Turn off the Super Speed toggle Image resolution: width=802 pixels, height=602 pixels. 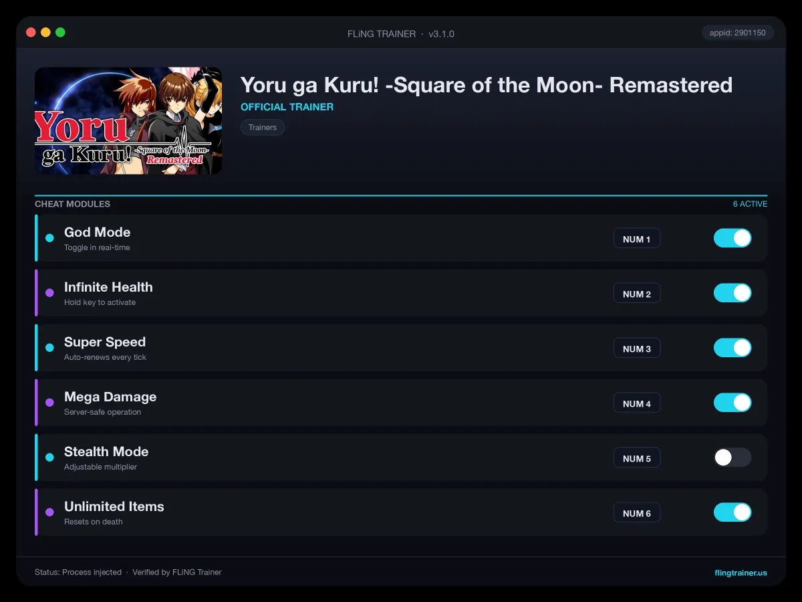[732, 348]
